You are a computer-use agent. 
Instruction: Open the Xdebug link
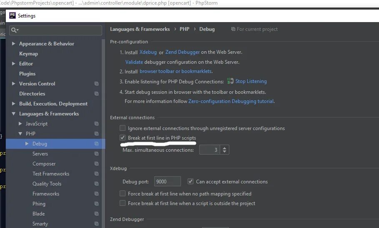click(x=148, y=52)
